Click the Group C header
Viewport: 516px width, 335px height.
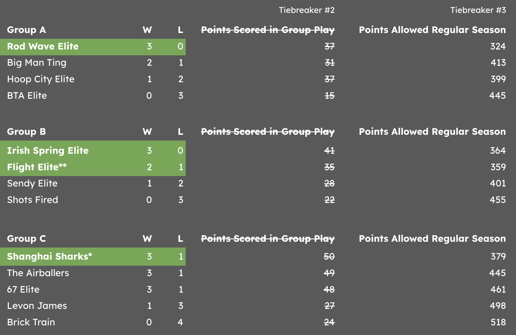[x=26, y=239]
